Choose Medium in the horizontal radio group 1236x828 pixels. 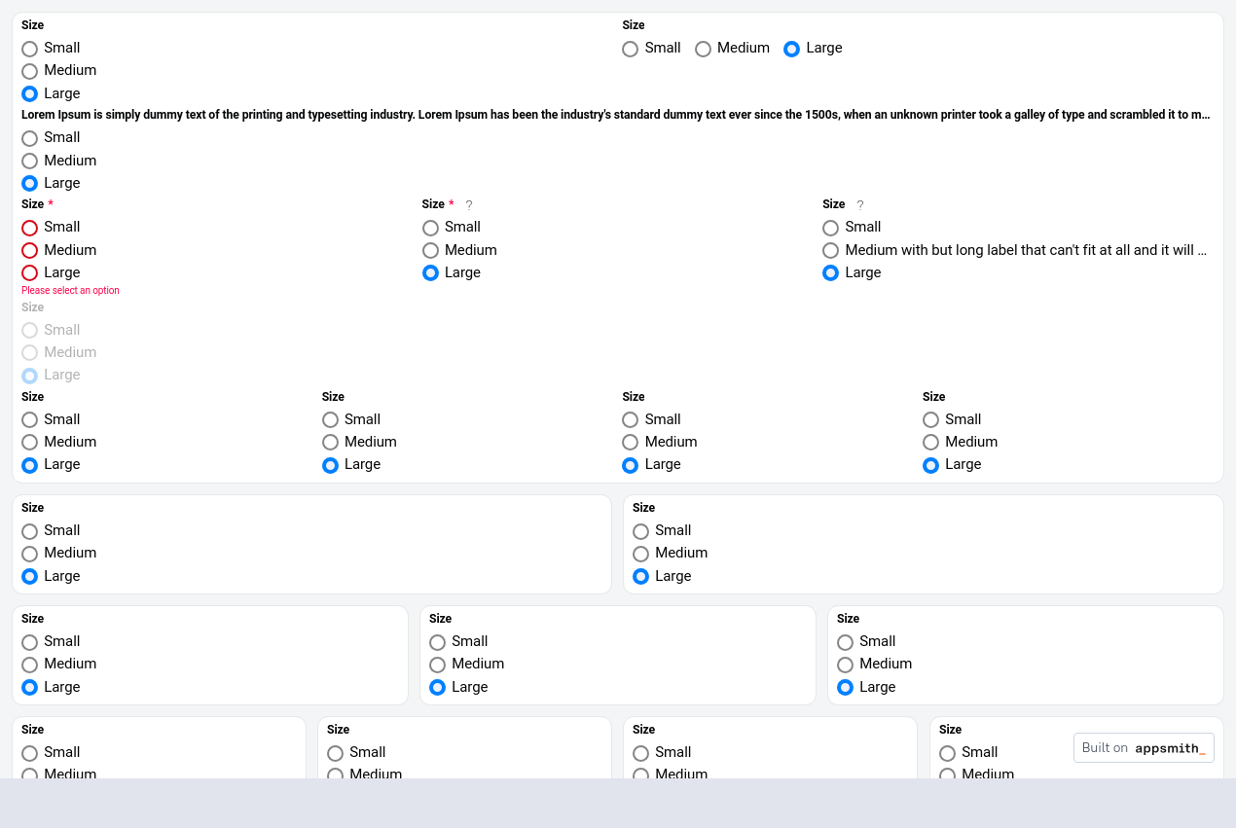[704, 49]
